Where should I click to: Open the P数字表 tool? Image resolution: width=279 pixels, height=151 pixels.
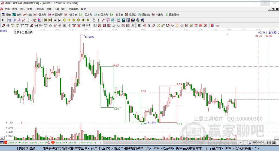coord(71,15)
